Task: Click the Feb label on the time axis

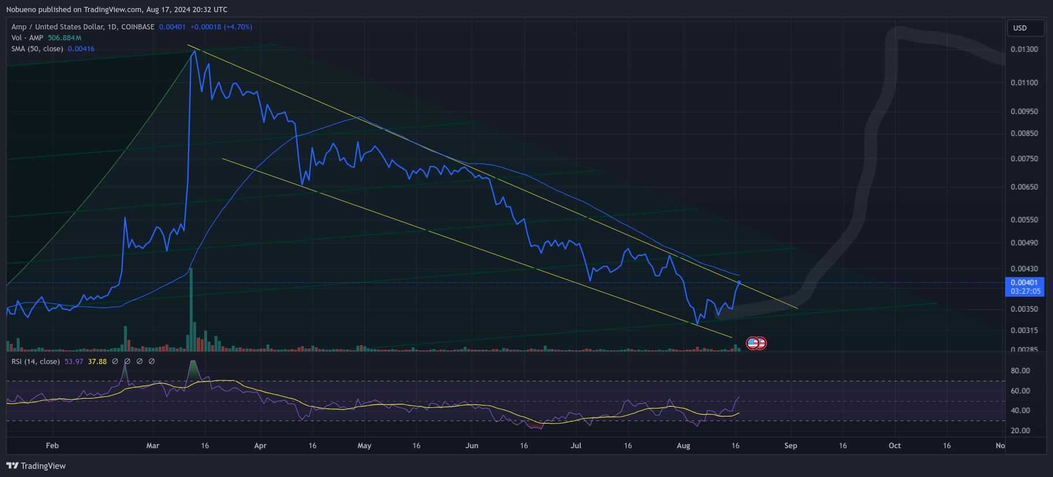Action: 52,445
